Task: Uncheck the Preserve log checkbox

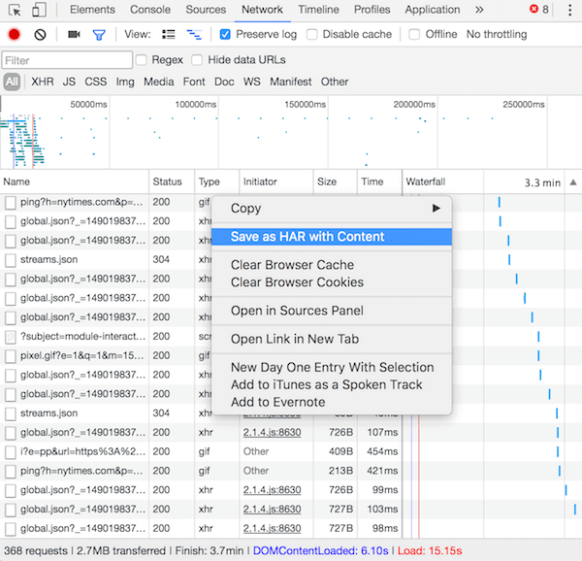Action: pyautogui.click(x=225, y=34)
